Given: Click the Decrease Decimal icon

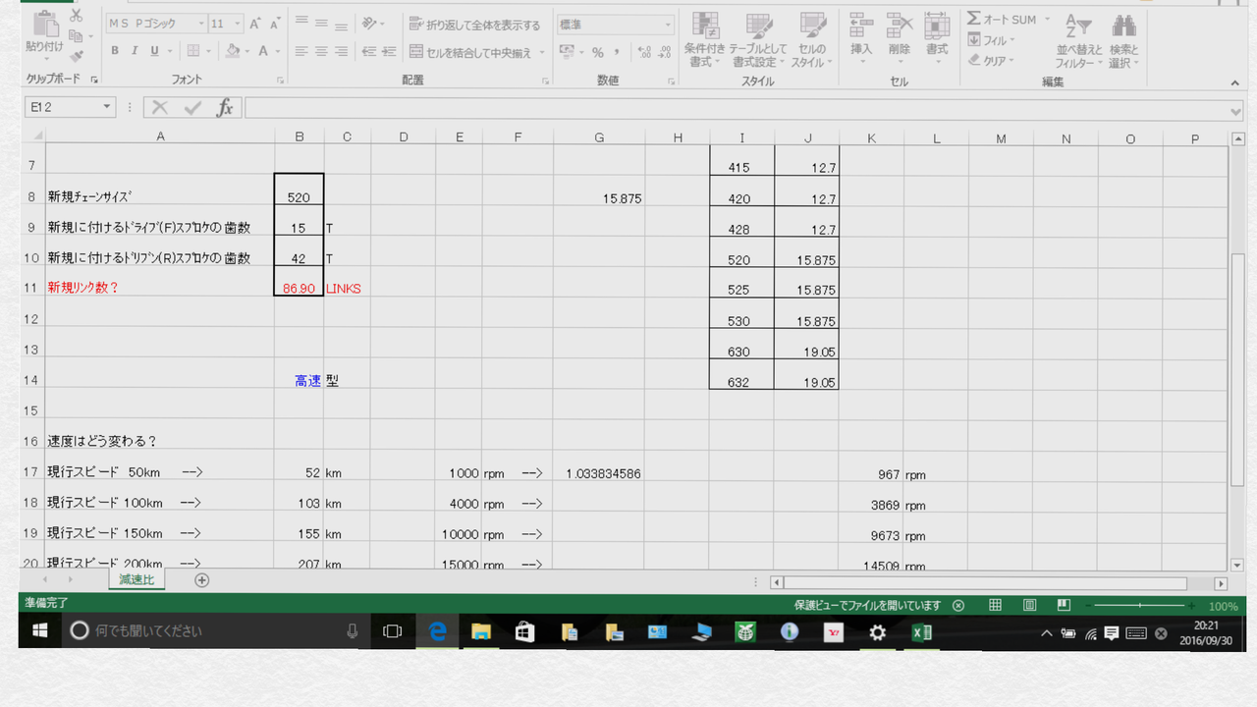Looking at the screenshot, I should [664, 52].
